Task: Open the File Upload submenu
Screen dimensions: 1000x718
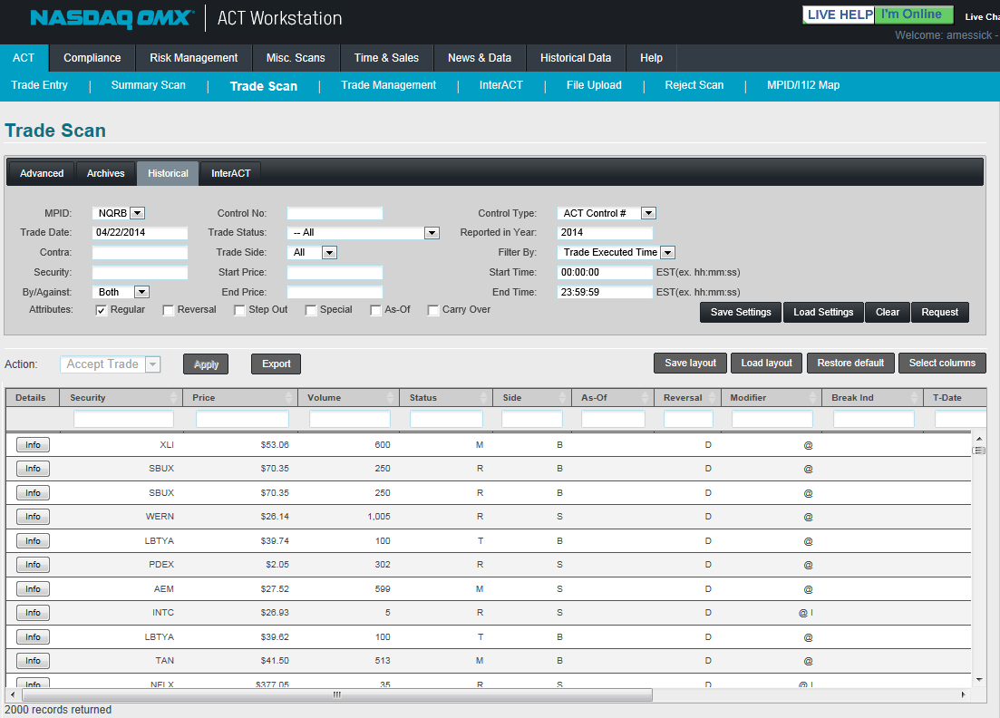Action: tap(594, 85)
